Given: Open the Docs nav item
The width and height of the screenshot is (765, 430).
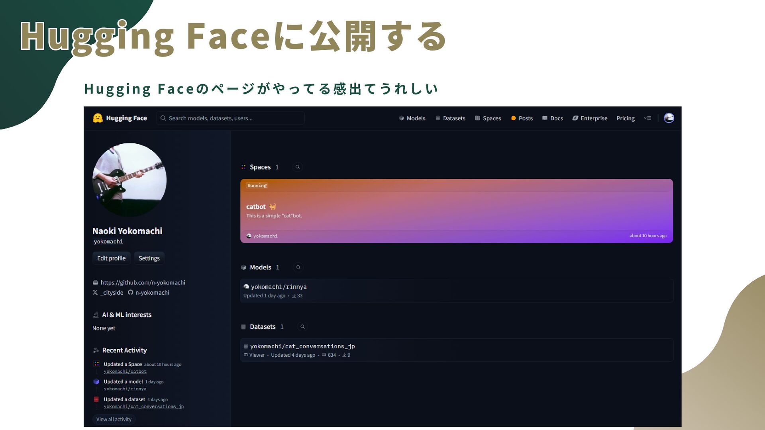Looking at the screenshot, I should [x=553, y=118].
